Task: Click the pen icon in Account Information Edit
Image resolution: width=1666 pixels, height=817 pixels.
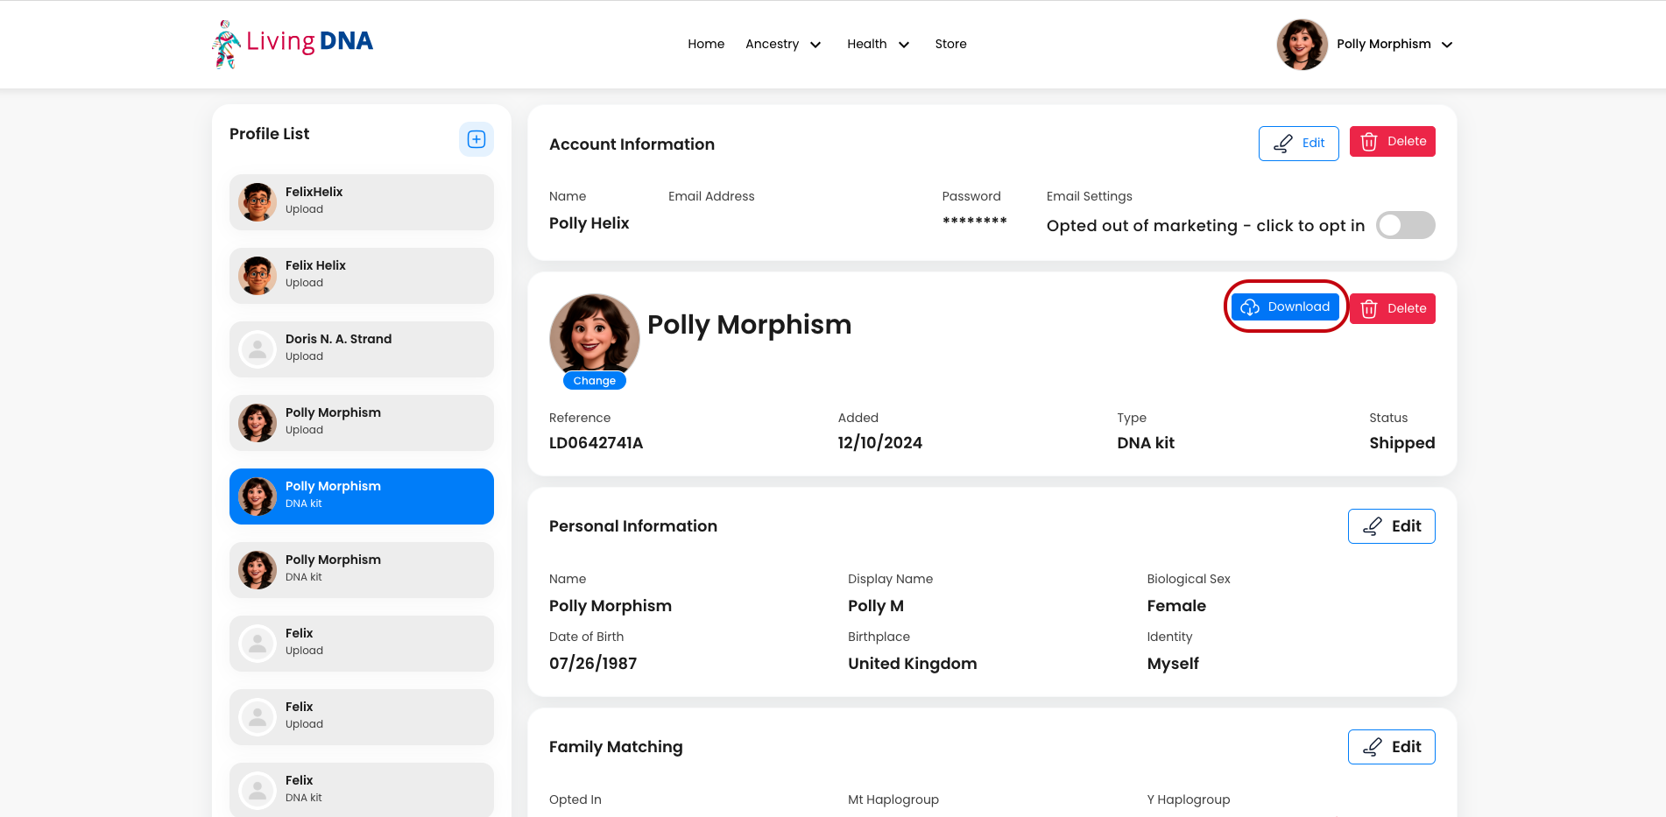Action: point(1282,144)
